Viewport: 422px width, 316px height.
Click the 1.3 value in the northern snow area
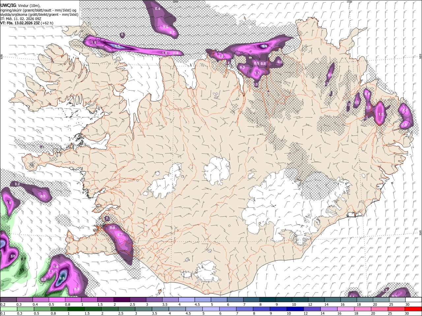(x=257, y=73)
